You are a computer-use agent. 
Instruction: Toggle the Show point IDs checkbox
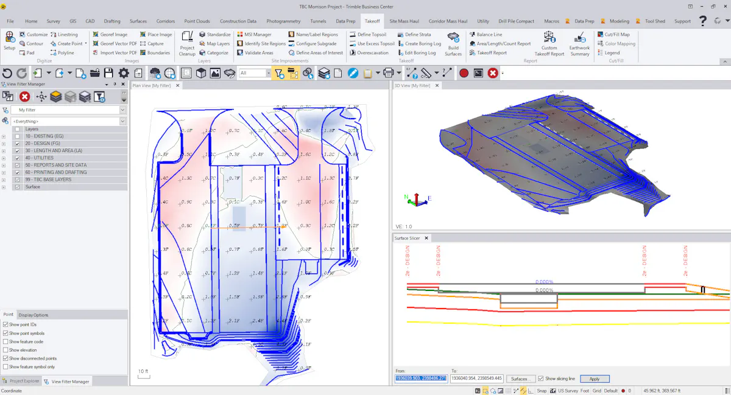click(x=5, y=325)
